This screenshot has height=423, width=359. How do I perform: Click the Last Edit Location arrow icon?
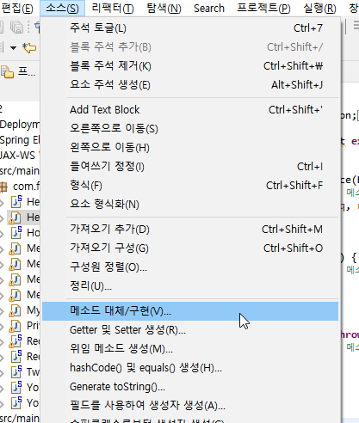[29, 47]
